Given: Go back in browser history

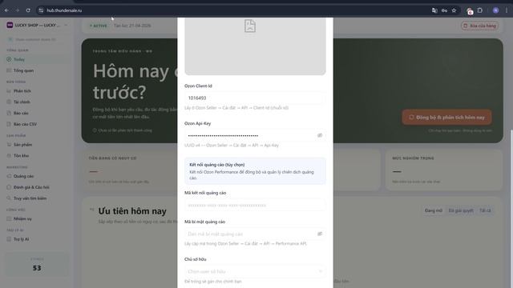Looking at the screenshot, I should pyautogui.click(x=6, y=10).
